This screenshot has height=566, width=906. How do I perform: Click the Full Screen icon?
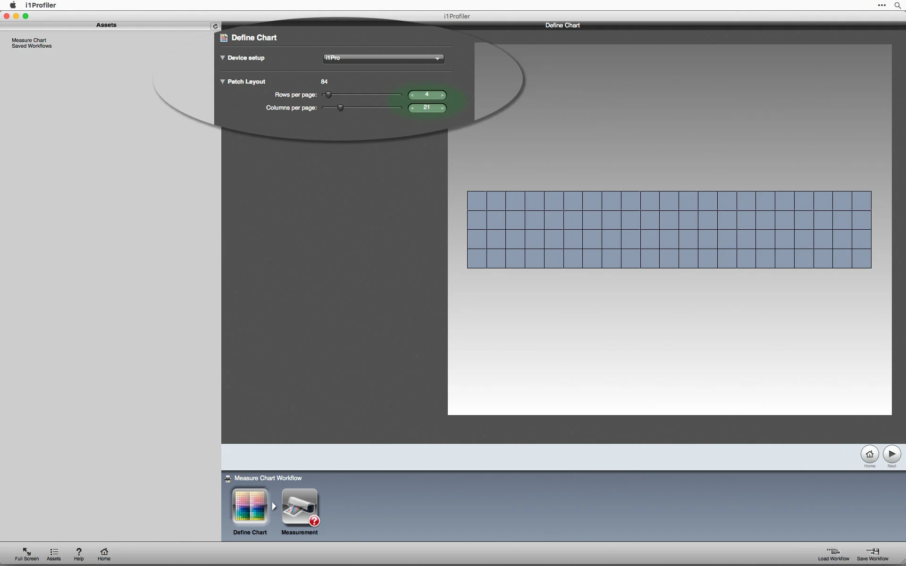[27, 551]
